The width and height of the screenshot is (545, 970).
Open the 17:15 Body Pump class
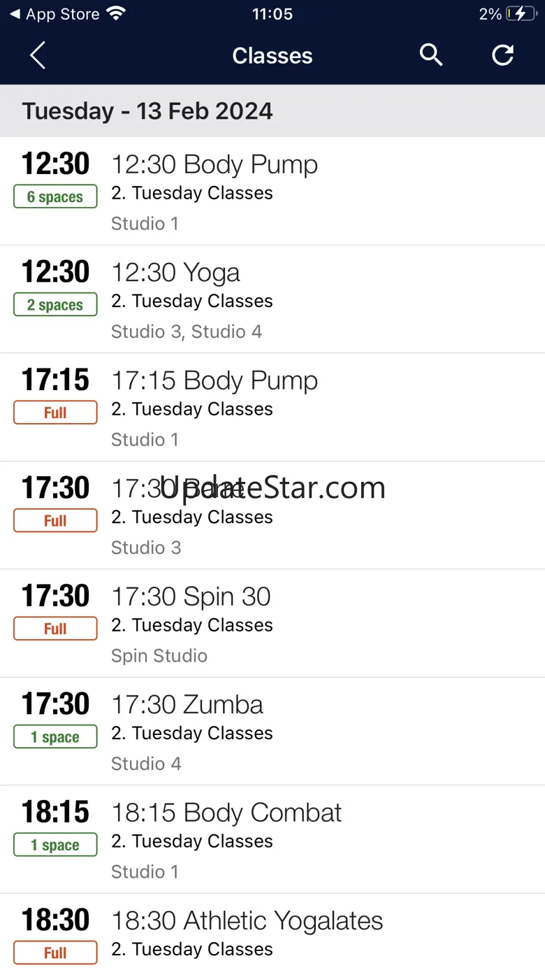215,381
